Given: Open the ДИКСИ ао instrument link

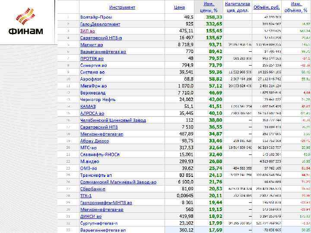Looking at the screenshot, I should click(91, 216).
